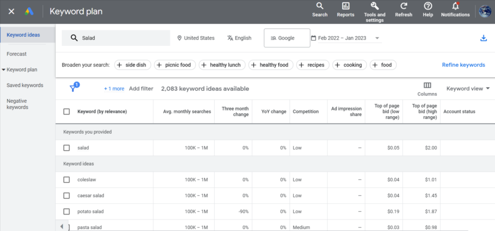Add the 'picnic food' broaden chip
This screenshot has height=231, width=495.
pos(175,65)
